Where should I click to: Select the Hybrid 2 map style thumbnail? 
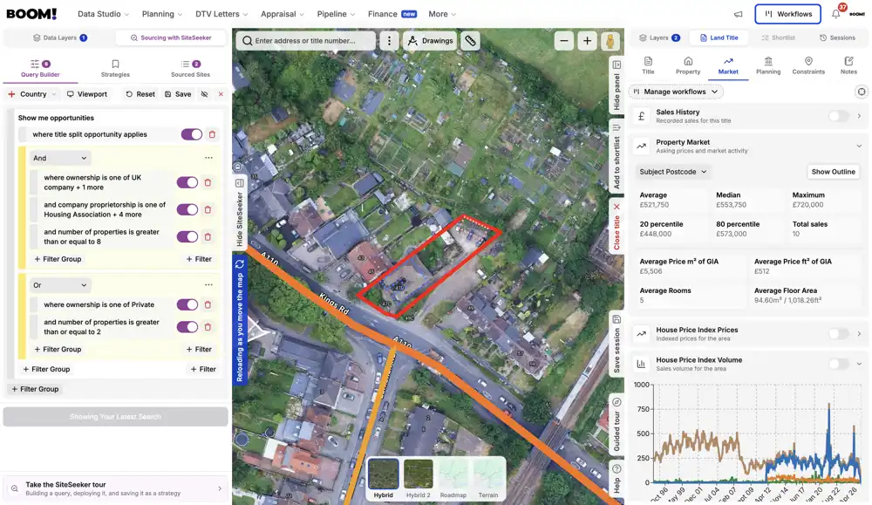tap(419, 479)
